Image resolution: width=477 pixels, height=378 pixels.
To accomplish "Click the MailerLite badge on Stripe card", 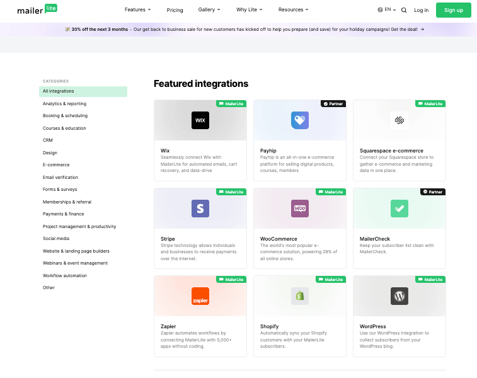I will click(231, 192).
